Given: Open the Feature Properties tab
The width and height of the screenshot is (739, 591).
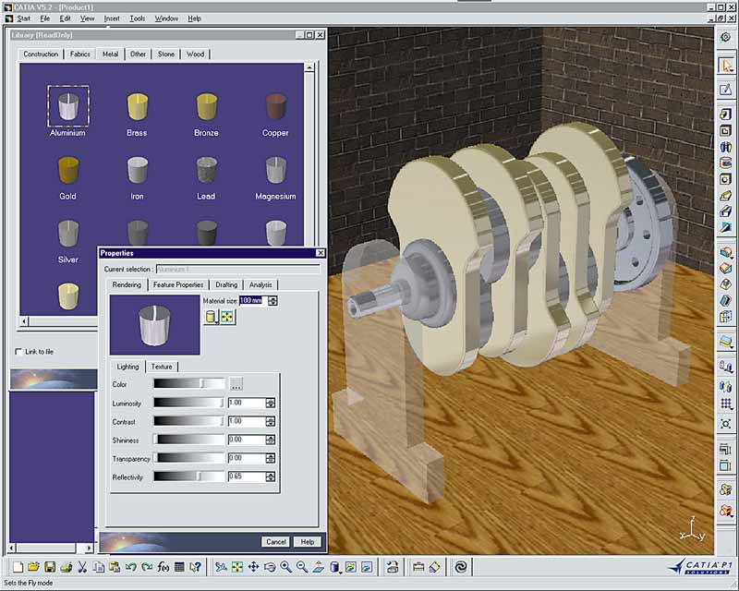Looking at the screenshot, I should (x=178, y=284).
